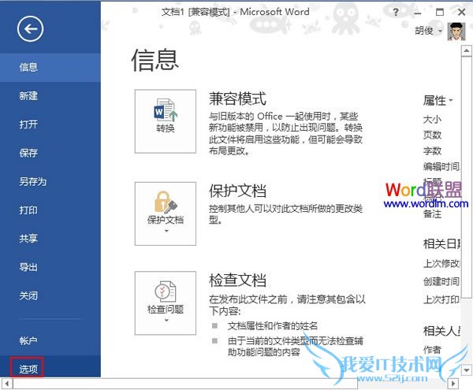
Task: Click the horizontal scrollbar right arrow
Action: 453,384
